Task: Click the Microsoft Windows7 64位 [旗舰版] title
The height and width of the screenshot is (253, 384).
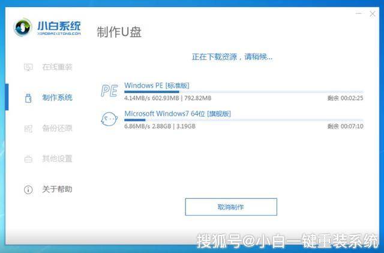Action: click(x=178, y=114)
